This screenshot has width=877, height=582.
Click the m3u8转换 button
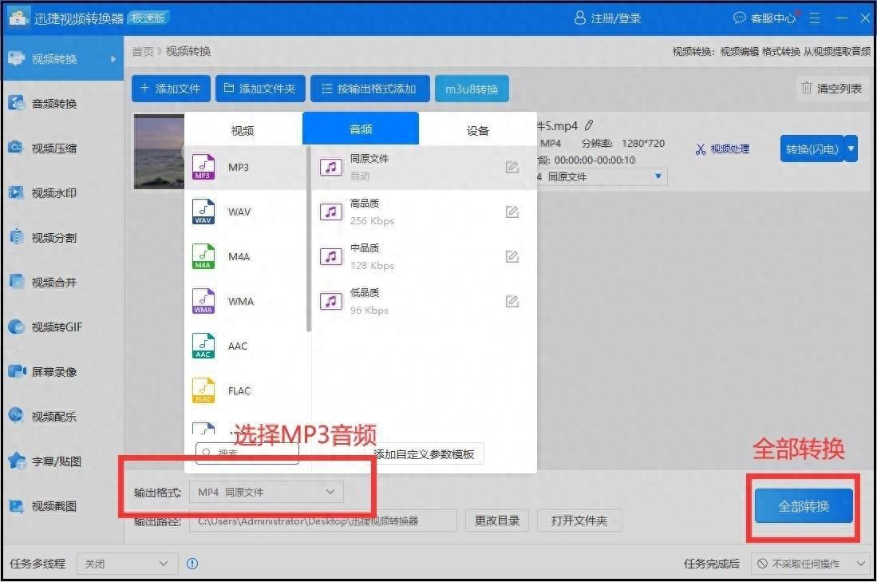click(472, 89)
